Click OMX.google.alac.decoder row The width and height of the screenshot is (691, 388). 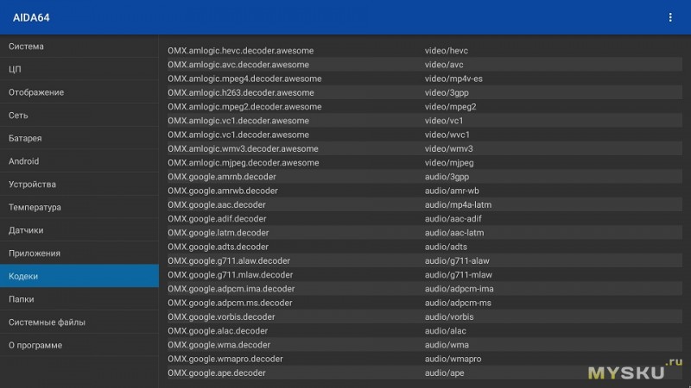point(424,331)
